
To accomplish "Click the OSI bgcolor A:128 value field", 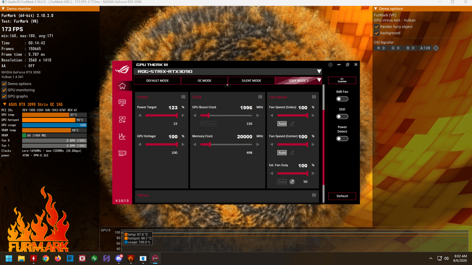I will [425, 48].
